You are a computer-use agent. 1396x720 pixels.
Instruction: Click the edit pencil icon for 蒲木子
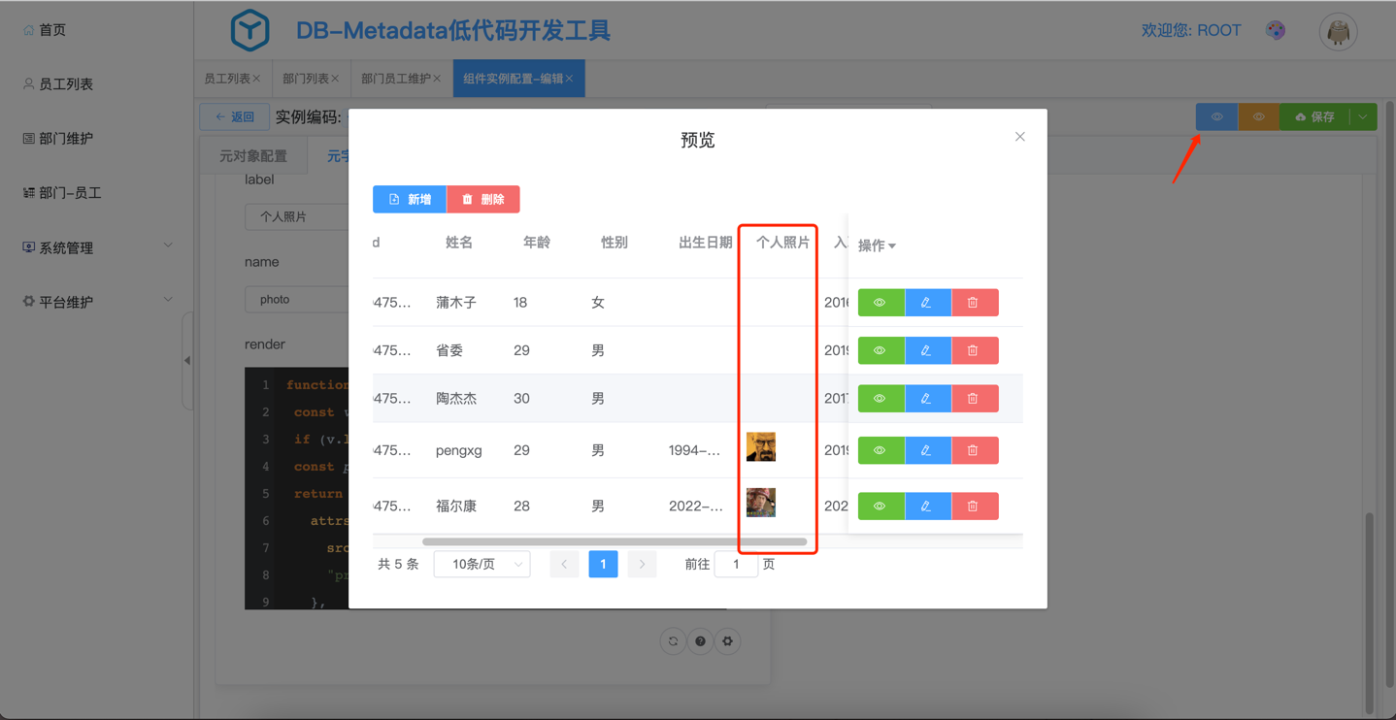(x=927, y=303)
